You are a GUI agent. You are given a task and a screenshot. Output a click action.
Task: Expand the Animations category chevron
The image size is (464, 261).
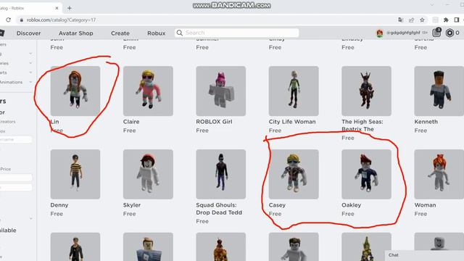30,82
